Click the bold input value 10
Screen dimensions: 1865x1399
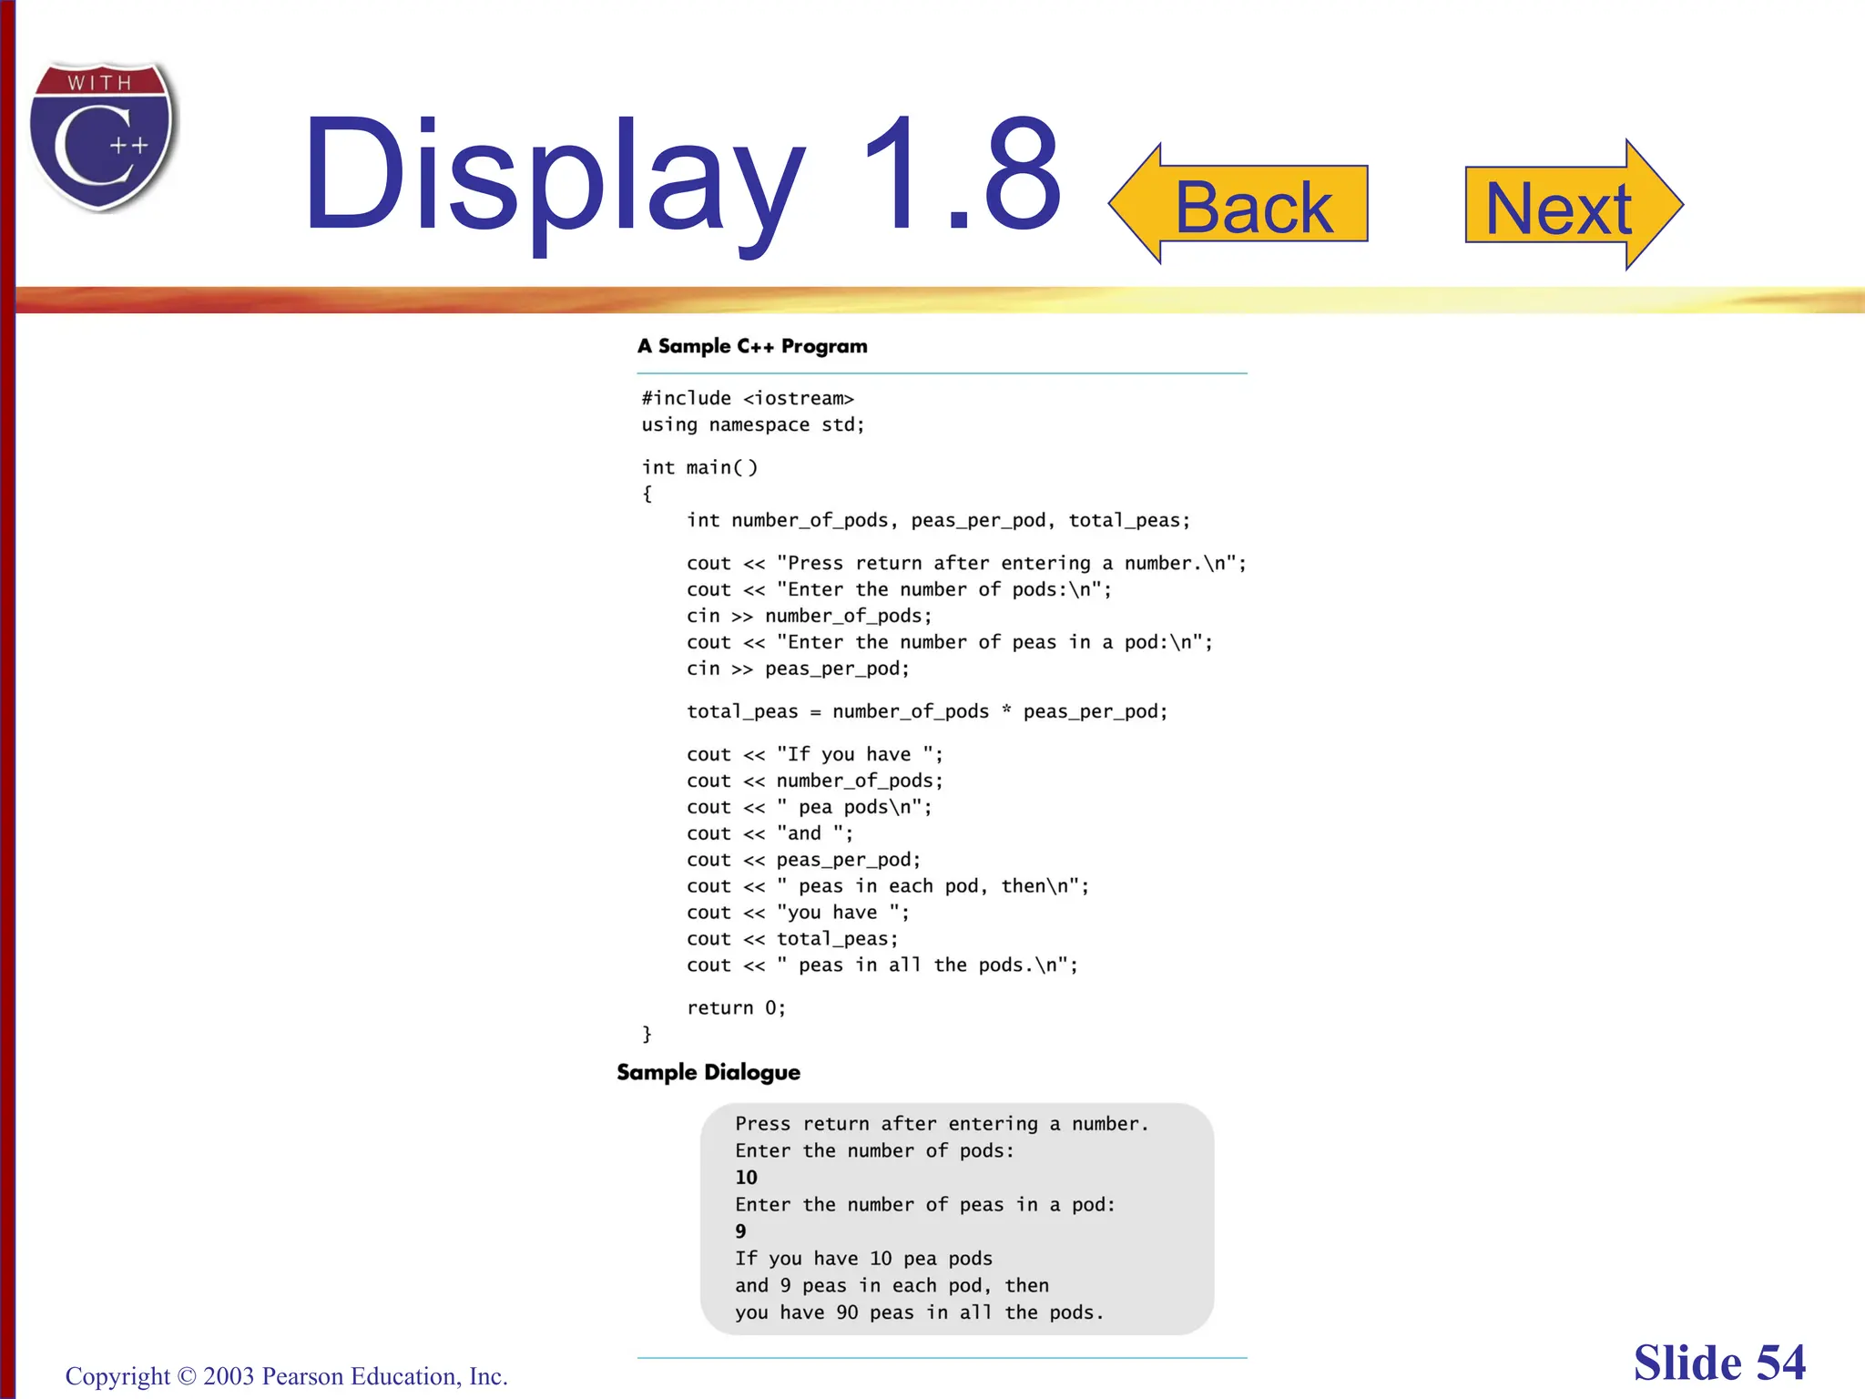tap(746, 1178)
